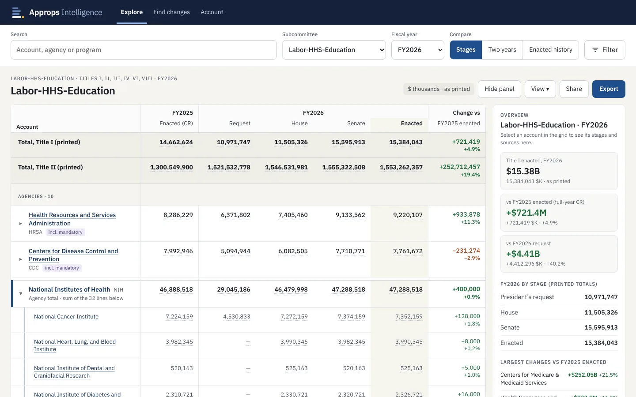This screenshot has height=397, width=636.
Task: Click the '$ thousands · as printed' units badge
Action: (x=439, y=89)
